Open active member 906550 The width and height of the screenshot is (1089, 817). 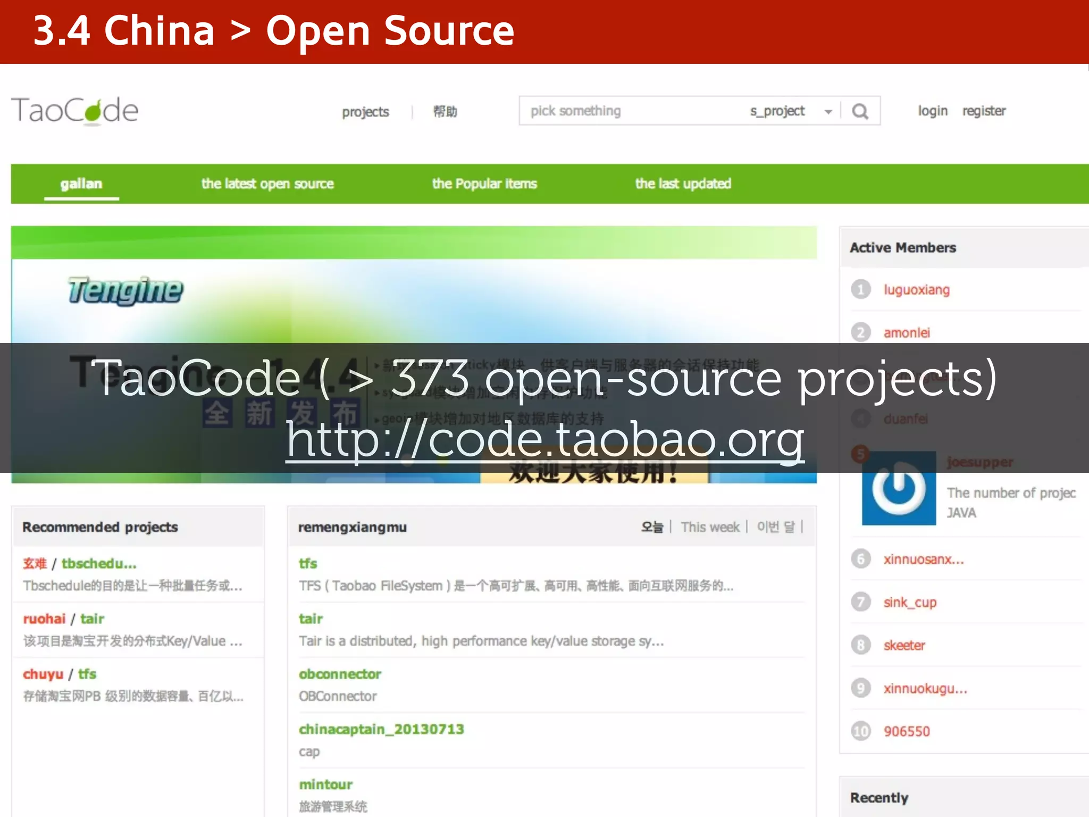point(907,731)
